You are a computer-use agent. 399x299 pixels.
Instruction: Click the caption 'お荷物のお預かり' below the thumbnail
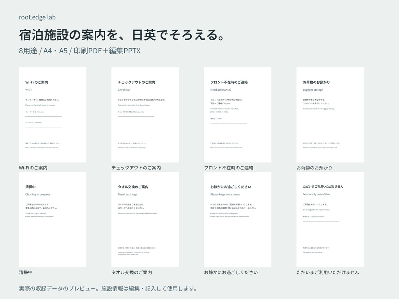coord(314,168)
